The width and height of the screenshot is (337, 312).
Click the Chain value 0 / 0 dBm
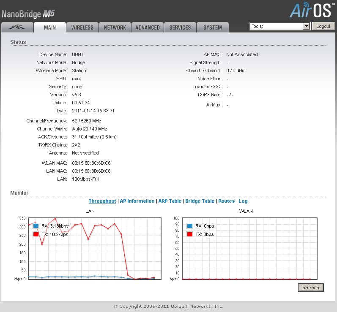click(x=236, y=71)
